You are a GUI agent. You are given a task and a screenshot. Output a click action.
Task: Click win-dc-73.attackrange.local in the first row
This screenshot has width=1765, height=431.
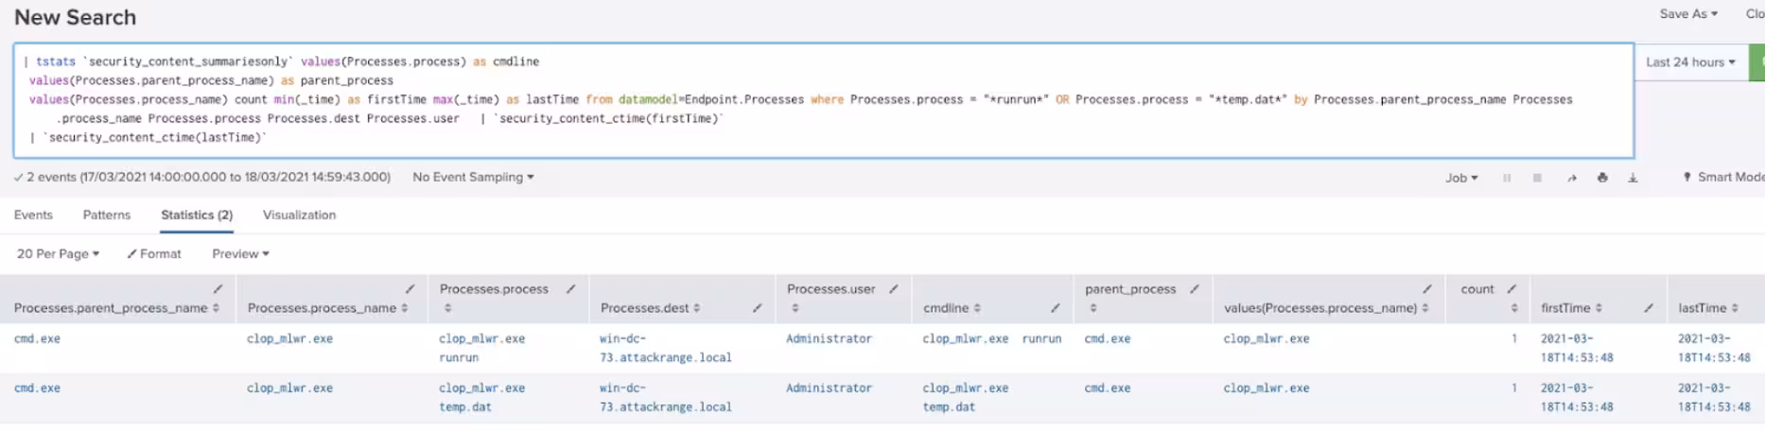pyautogui.click(x=665, y=348)
